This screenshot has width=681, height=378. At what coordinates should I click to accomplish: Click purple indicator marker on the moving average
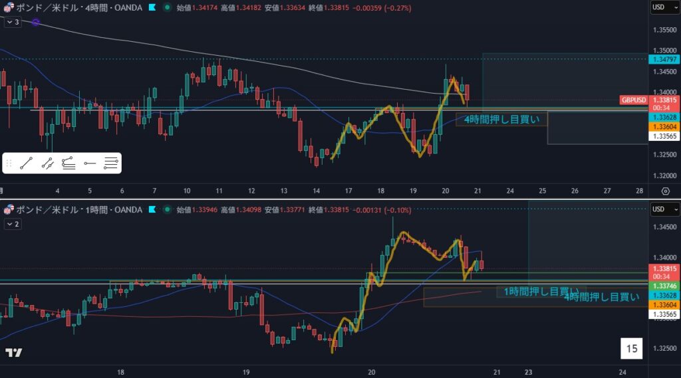[36, 23]
